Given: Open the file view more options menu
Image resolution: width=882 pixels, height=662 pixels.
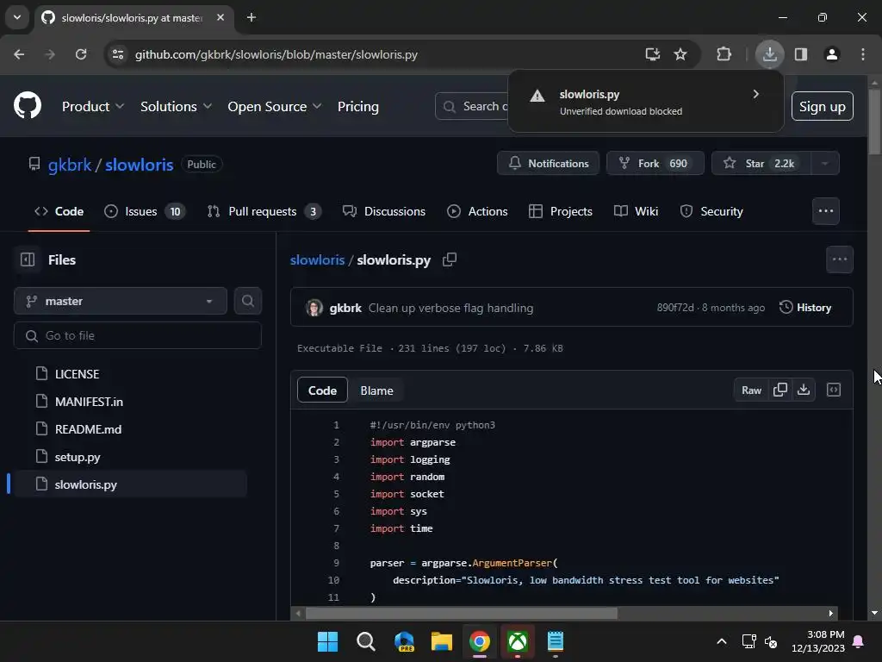Looking at the screenshot, I should [x=839, y=259].
